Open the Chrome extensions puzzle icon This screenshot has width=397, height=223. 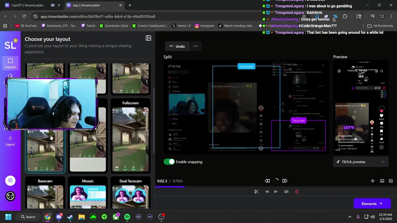click(345, 16)
